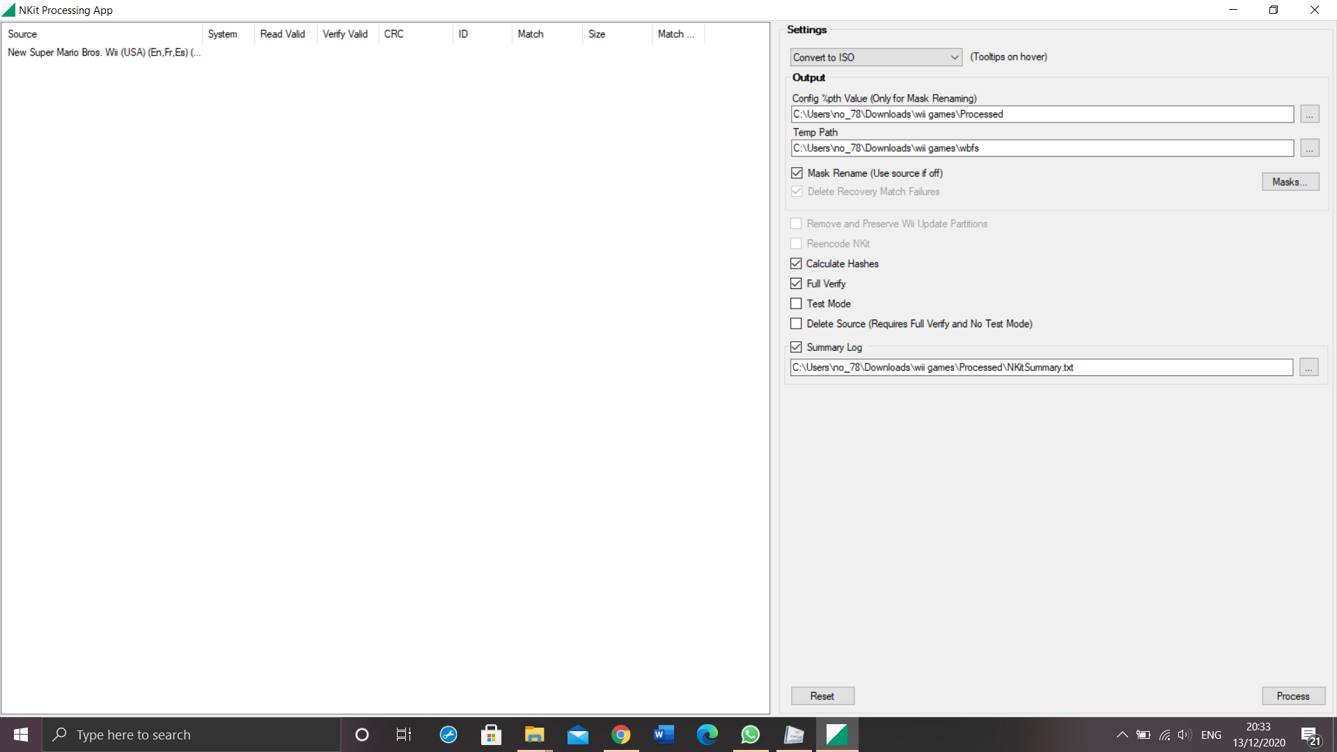Click the Windows search box

pos(191,735)
